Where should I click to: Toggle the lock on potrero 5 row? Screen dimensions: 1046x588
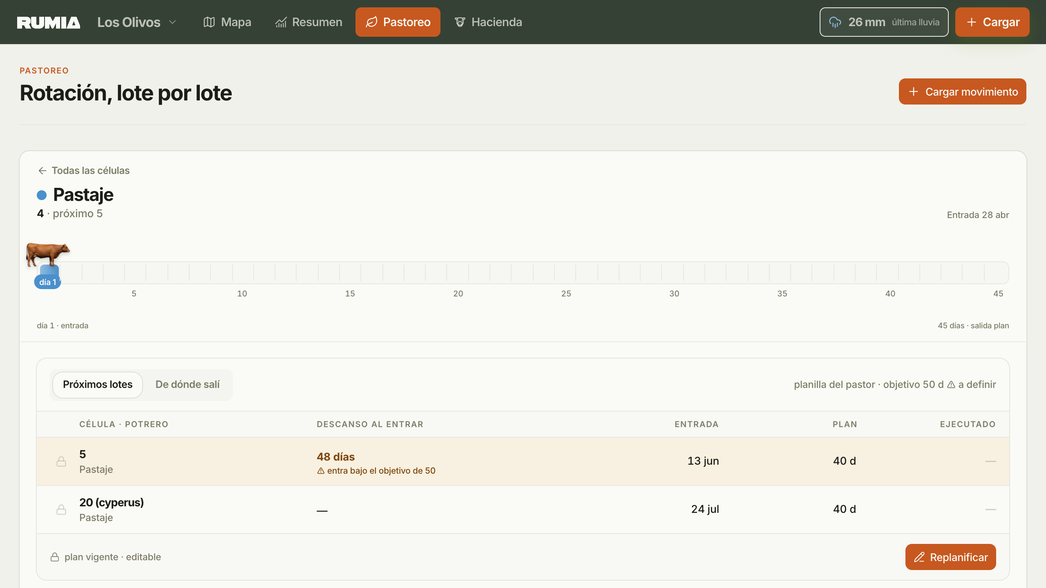click(x=61, y=461)
